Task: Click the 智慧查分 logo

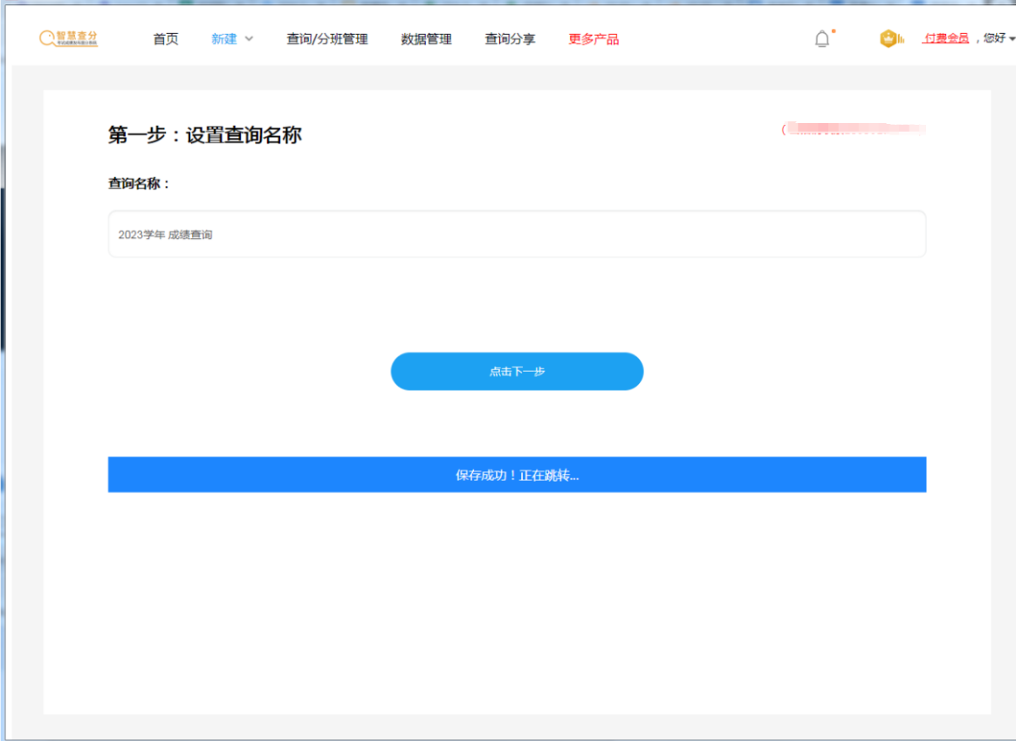Action: pos(69,38)
